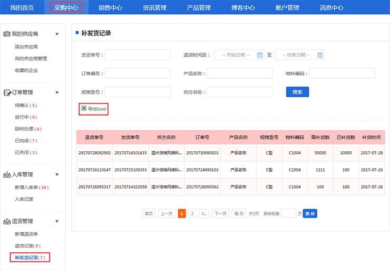
Task: Open 账户管理 in the top navigation
Action: 287,7
